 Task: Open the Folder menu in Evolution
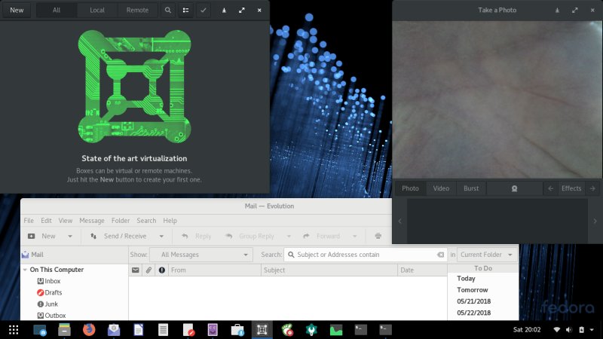point(120,221)
